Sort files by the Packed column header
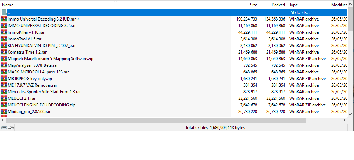This screenshot has width=354, height=160. [273, 5]
